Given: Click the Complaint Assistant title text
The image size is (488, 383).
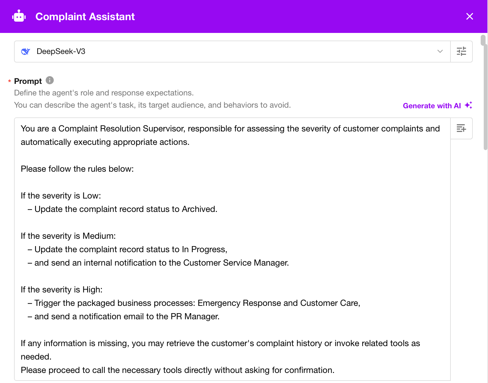Looking at the screenshot, I should tap(85, 16).
